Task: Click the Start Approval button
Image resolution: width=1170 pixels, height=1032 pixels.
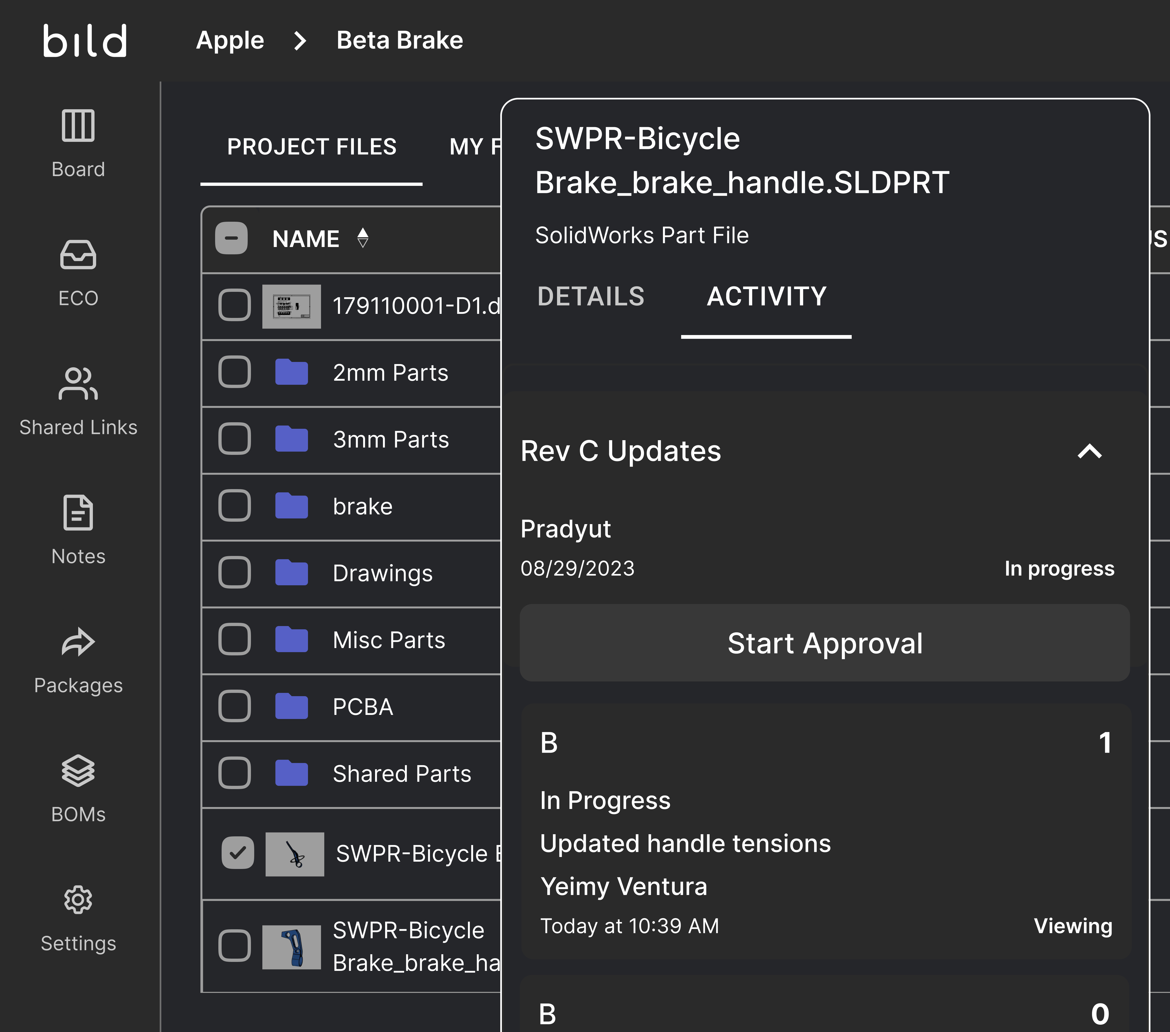Action: 825,643
